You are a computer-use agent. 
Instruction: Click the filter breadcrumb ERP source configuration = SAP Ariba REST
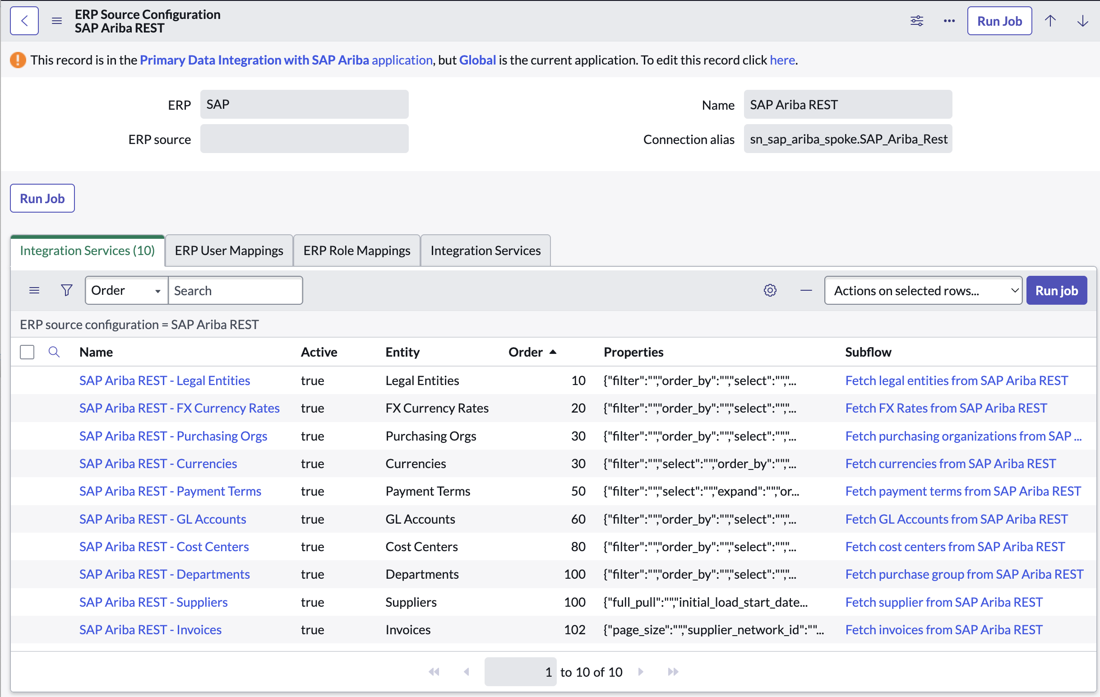139,325
